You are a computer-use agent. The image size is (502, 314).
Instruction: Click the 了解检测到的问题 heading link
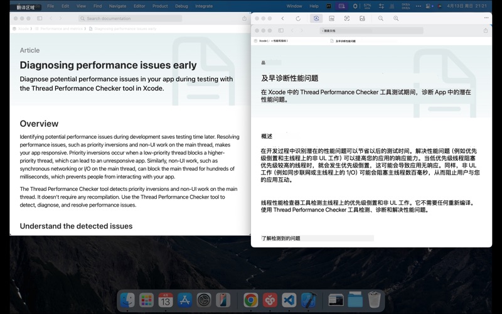pyautogui.click(x=280, y=239)
